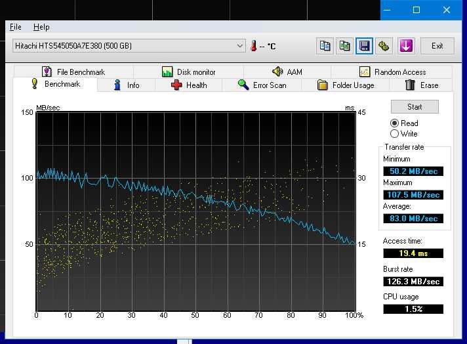This screenshot has width=467, height=344.
Task: Click the Exit button
Action: pos(437,46)
